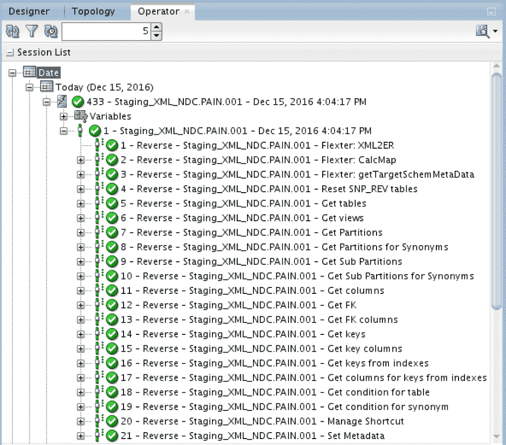Click the Date calendar icon
Image resolution: width=506 pixels, height=445 pixels.
click(29, 72)
